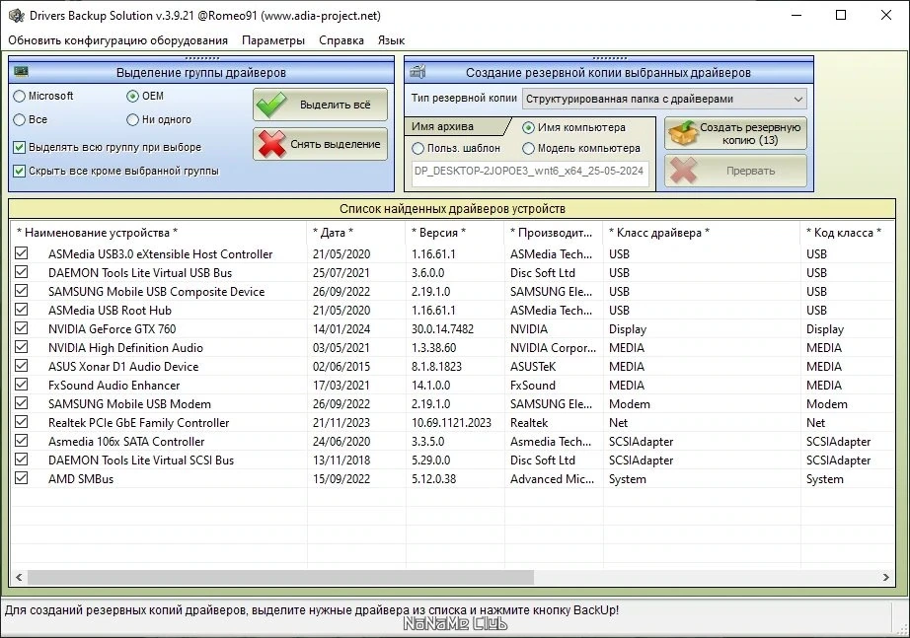Image resolution: width=910 pixels, height=638 pixels.
Task: Uncheck Asmedia 106x SATA Controller checkbox
Action: pyautogui.click(x=22, y=441)
